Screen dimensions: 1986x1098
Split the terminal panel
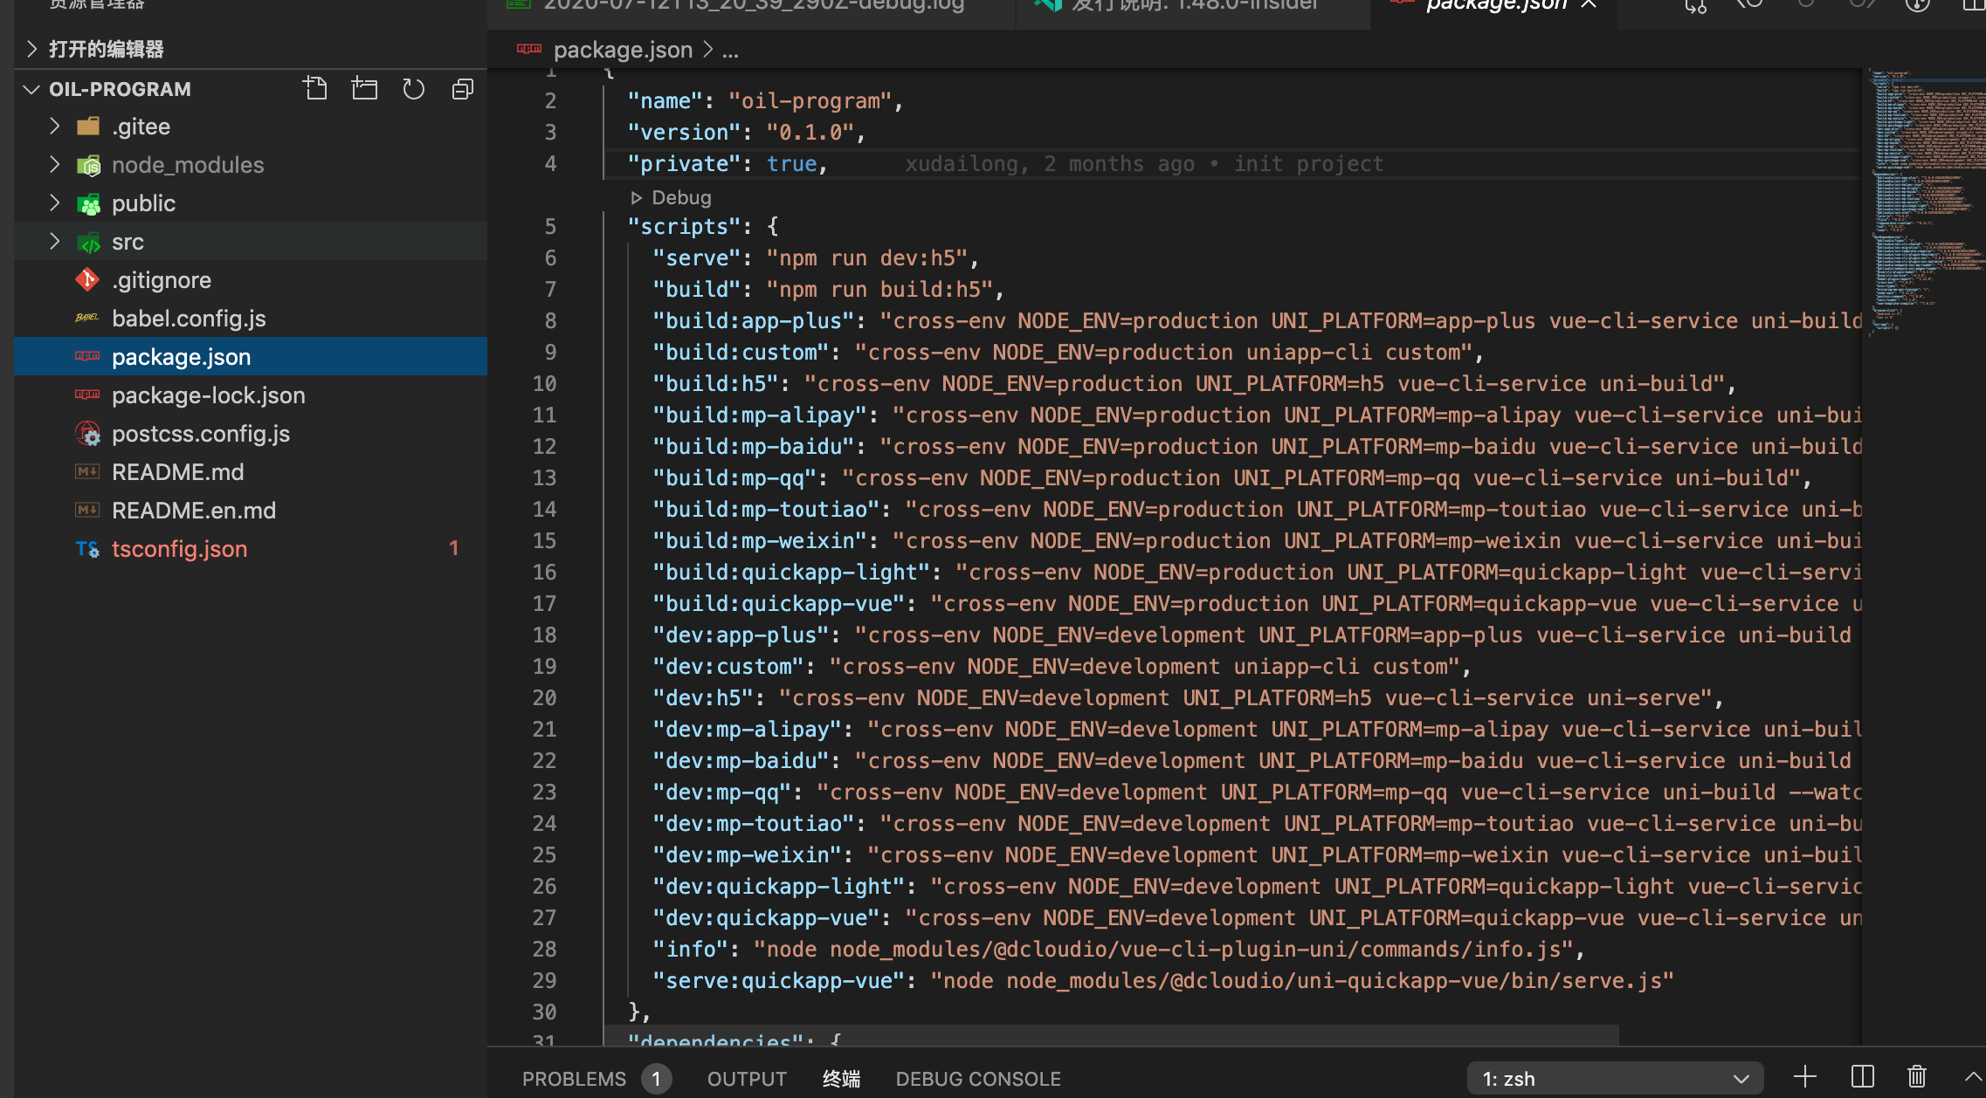(x=1862, y=1077)
